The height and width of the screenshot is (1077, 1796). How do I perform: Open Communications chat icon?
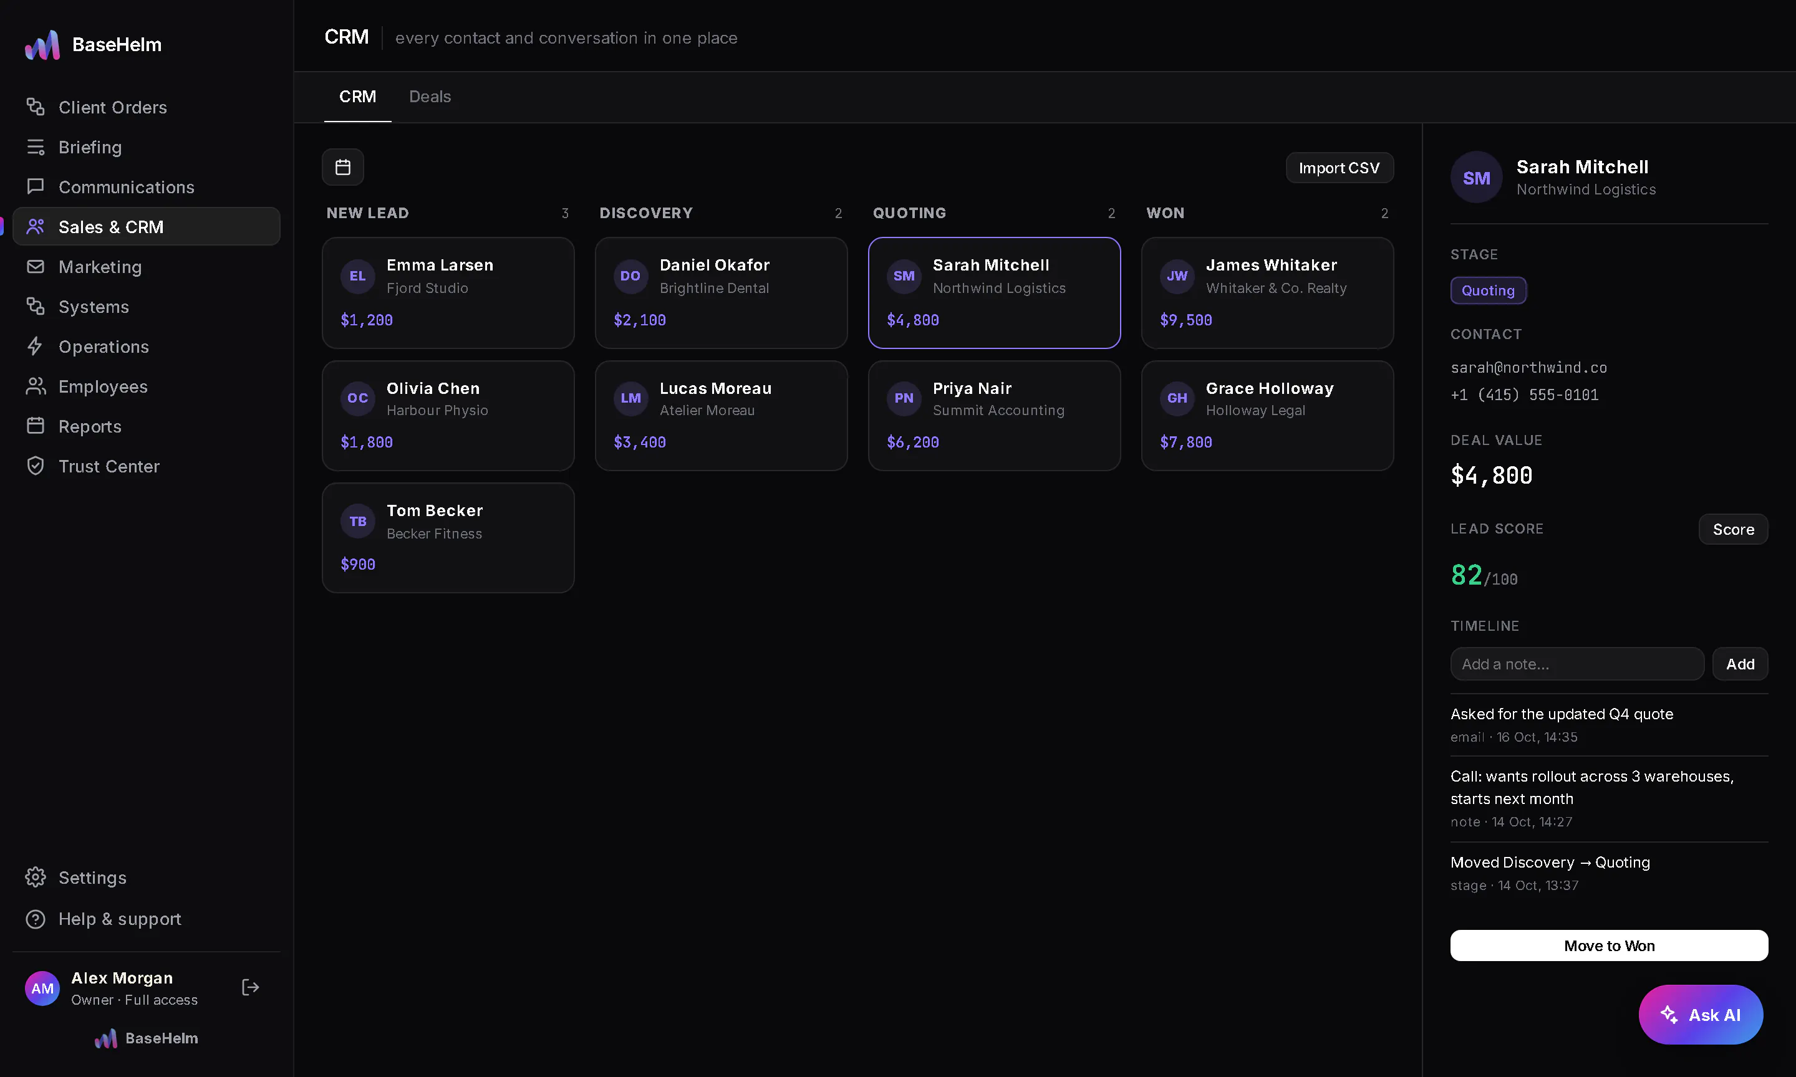click(35, 186)
